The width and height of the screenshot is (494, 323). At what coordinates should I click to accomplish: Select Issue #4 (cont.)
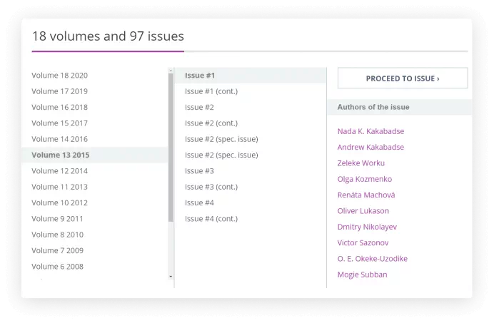pyautogui.click(x=211, y=219)
